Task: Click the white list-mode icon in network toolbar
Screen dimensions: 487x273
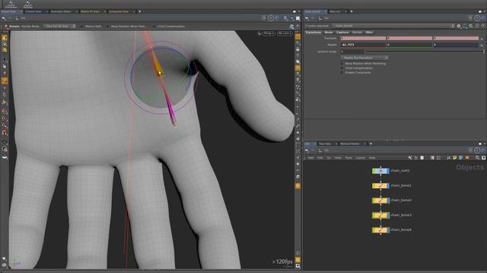Action: click(x=422, y=158)
